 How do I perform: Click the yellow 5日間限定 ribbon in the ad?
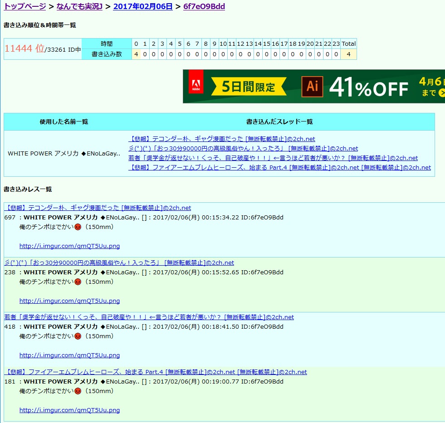coord(248,87)
